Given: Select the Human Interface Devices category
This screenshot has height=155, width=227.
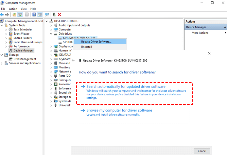Looking at the screenshot, I should (x=65, y=50).
